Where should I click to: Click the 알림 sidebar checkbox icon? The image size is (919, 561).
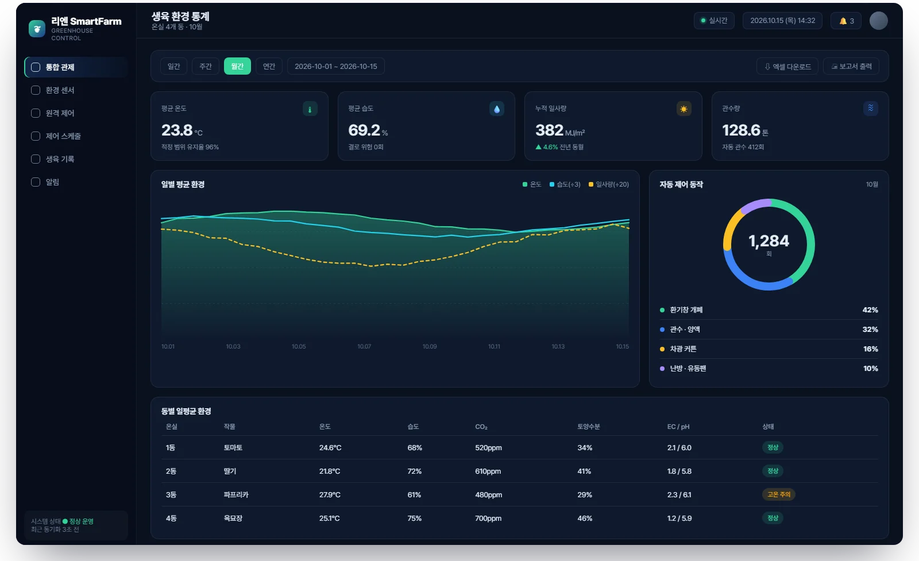pos(36,182)
